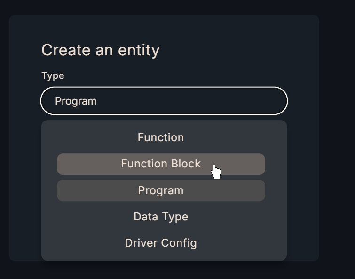Choose Driver Config from the list

click(x=161, y=243)
